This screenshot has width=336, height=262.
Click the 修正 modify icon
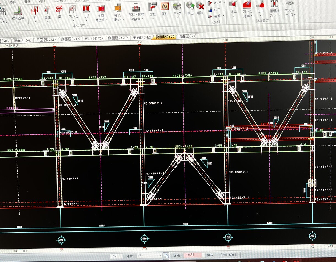[190, 9]
